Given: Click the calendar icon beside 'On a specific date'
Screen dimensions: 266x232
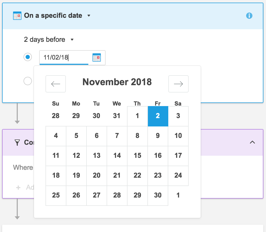Looking at the screenshot, I should 17,16.
